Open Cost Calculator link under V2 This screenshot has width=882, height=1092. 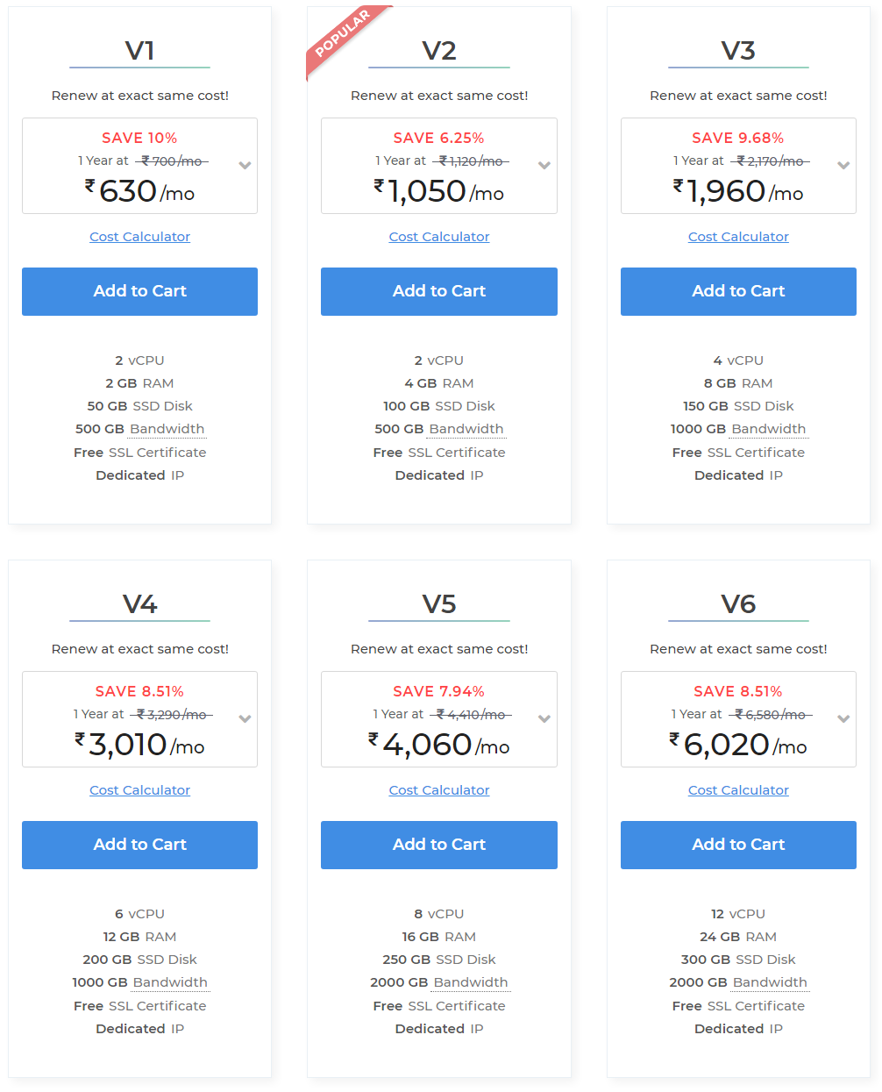(439, 237)
